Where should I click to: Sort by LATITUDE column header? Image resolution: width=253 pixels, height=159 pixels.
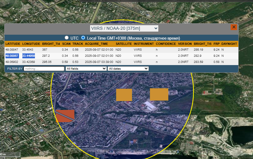[x=13, y=44]
